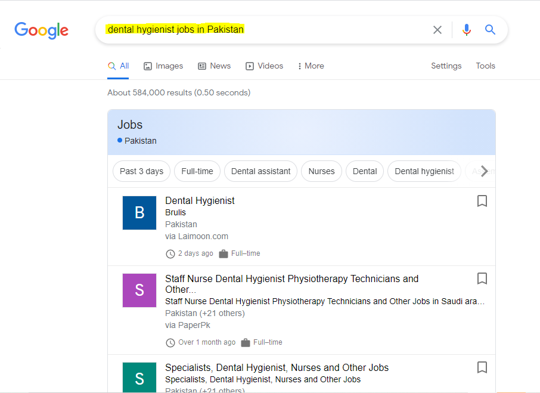Switch to the Videos tab
This screenshot has width=540, height=393.
264,66
